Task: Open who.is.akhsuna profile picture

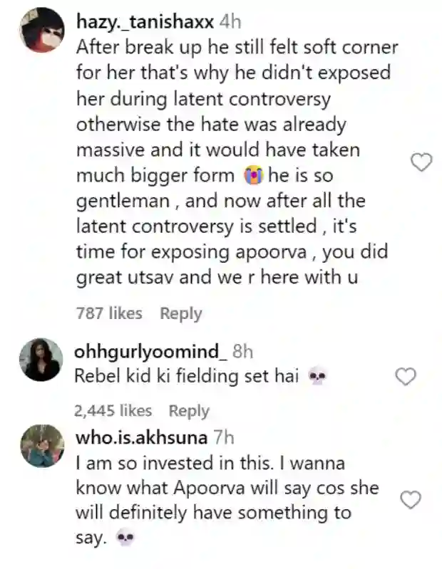Action: coord(42,446)
